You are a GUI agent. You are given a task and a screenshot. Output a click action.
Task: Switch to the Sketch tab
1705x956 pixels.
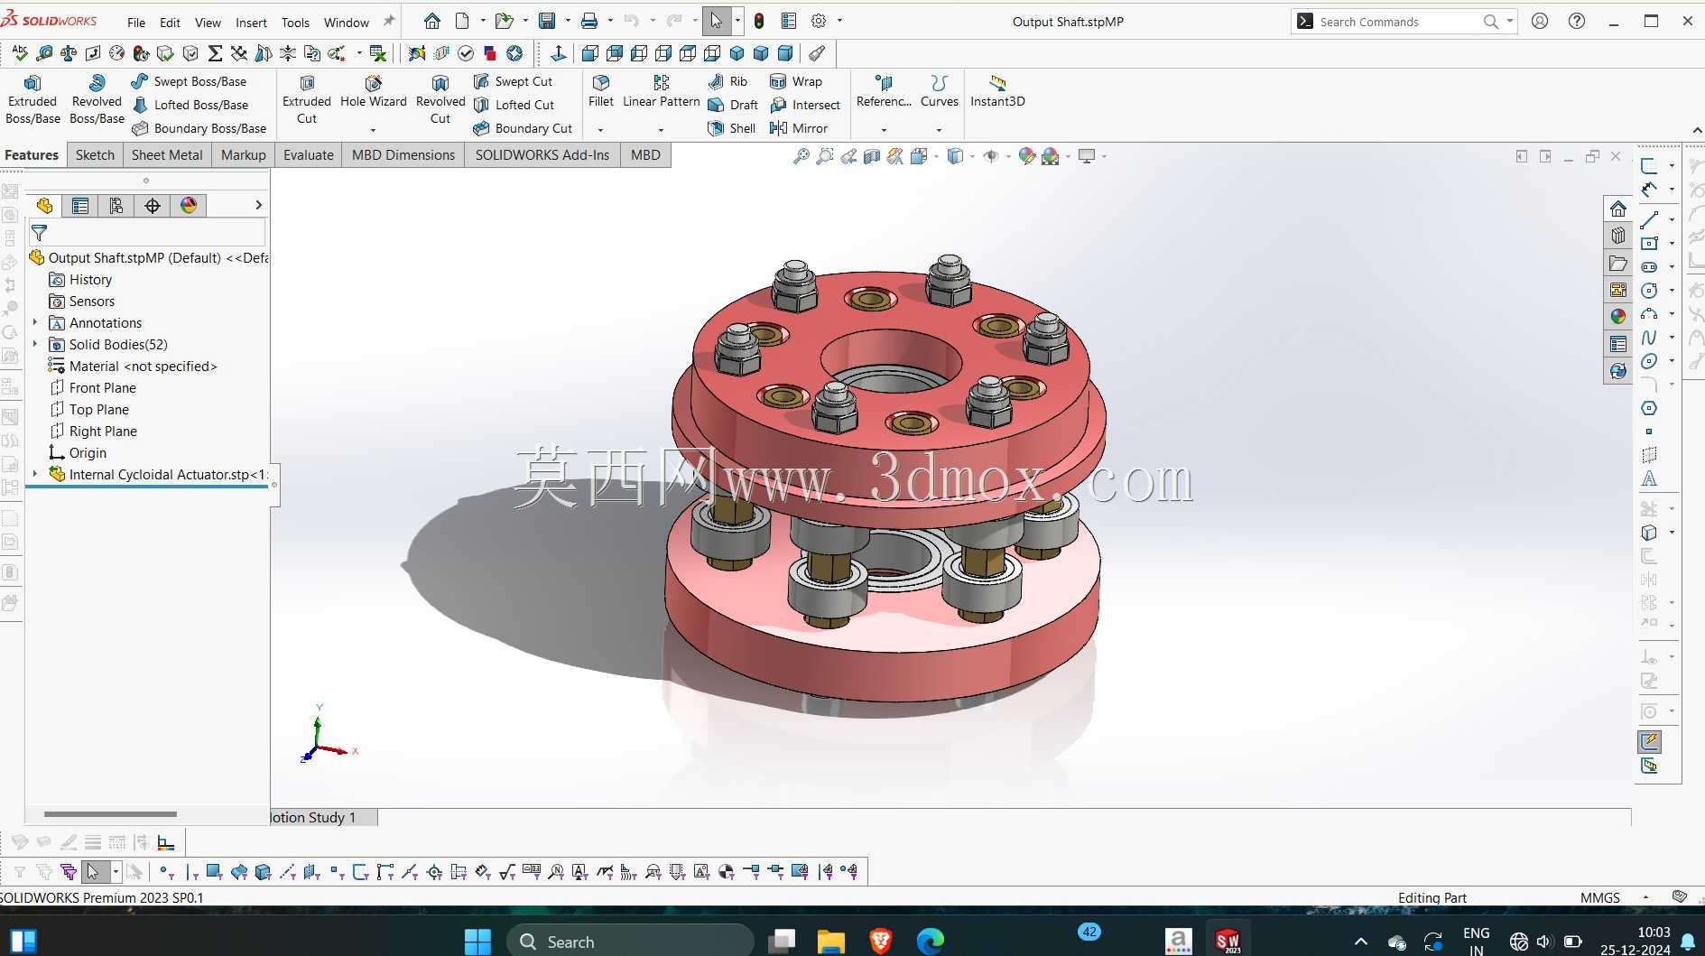point(95,155)
